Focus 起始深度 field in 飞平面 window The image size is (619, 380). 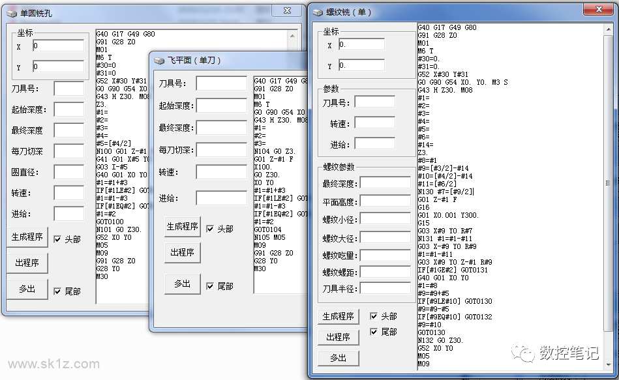tap(222, 106)
